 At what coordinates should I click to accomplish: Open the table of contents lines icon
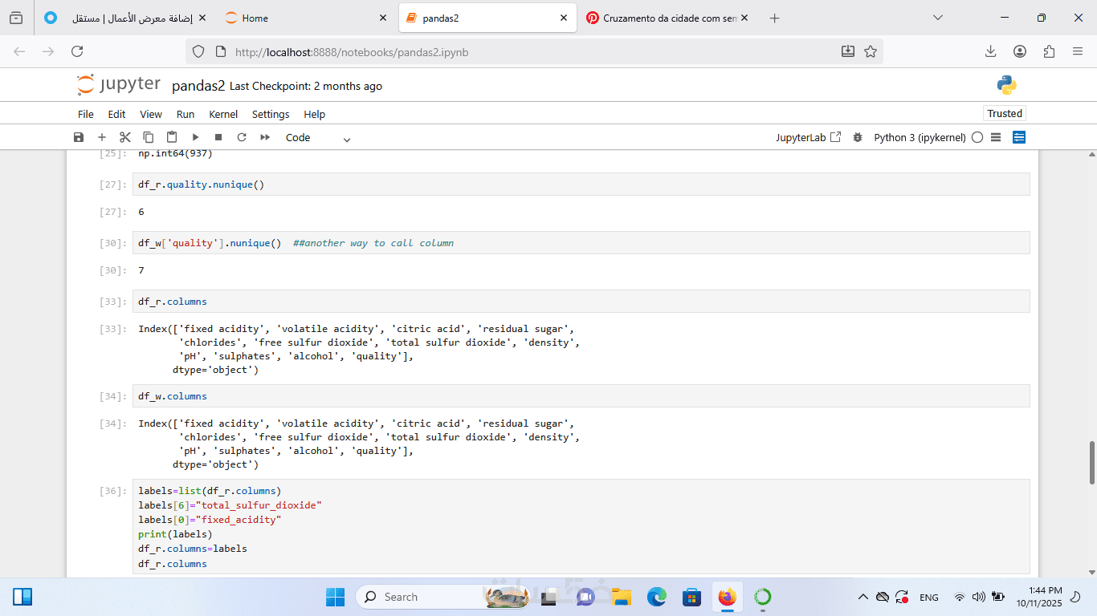pyautogui.click(x=996, y=137)
